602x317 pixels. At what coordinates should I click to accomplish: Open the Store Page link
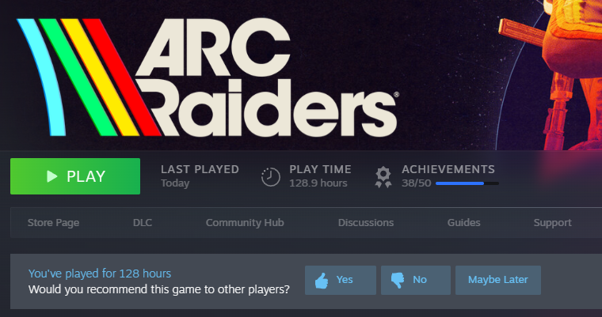pyautogui.click(x=53, y=223)
